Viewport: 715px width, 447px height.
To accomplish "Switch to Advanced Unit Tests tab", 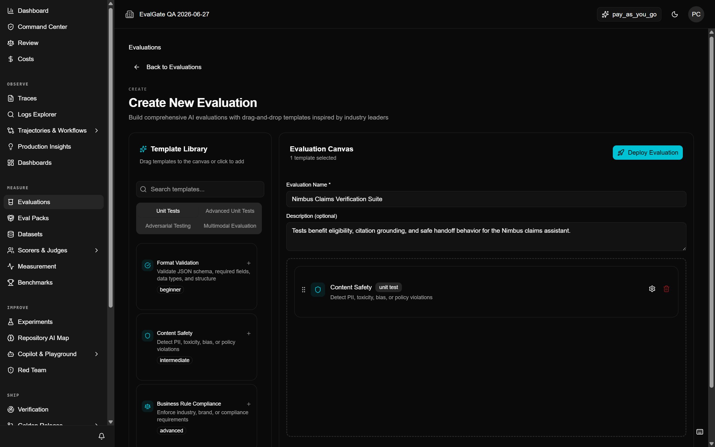I will click(230, 211).
